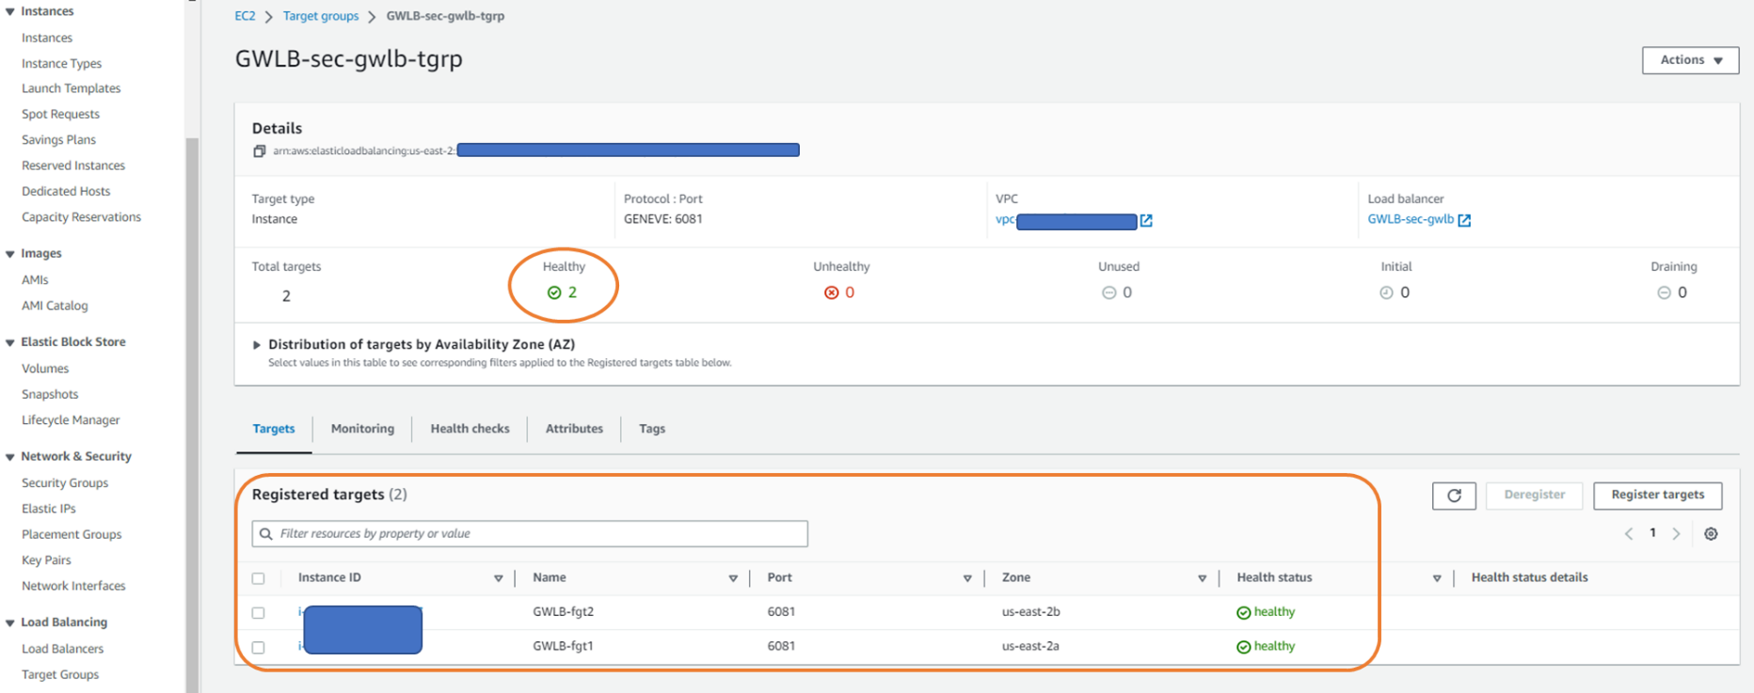Image resolution: width=1754 pixels, height=693 pixels.
Task: Open Snapshots in sidebar
Action: pyautogui.click(x=50, y=395)
